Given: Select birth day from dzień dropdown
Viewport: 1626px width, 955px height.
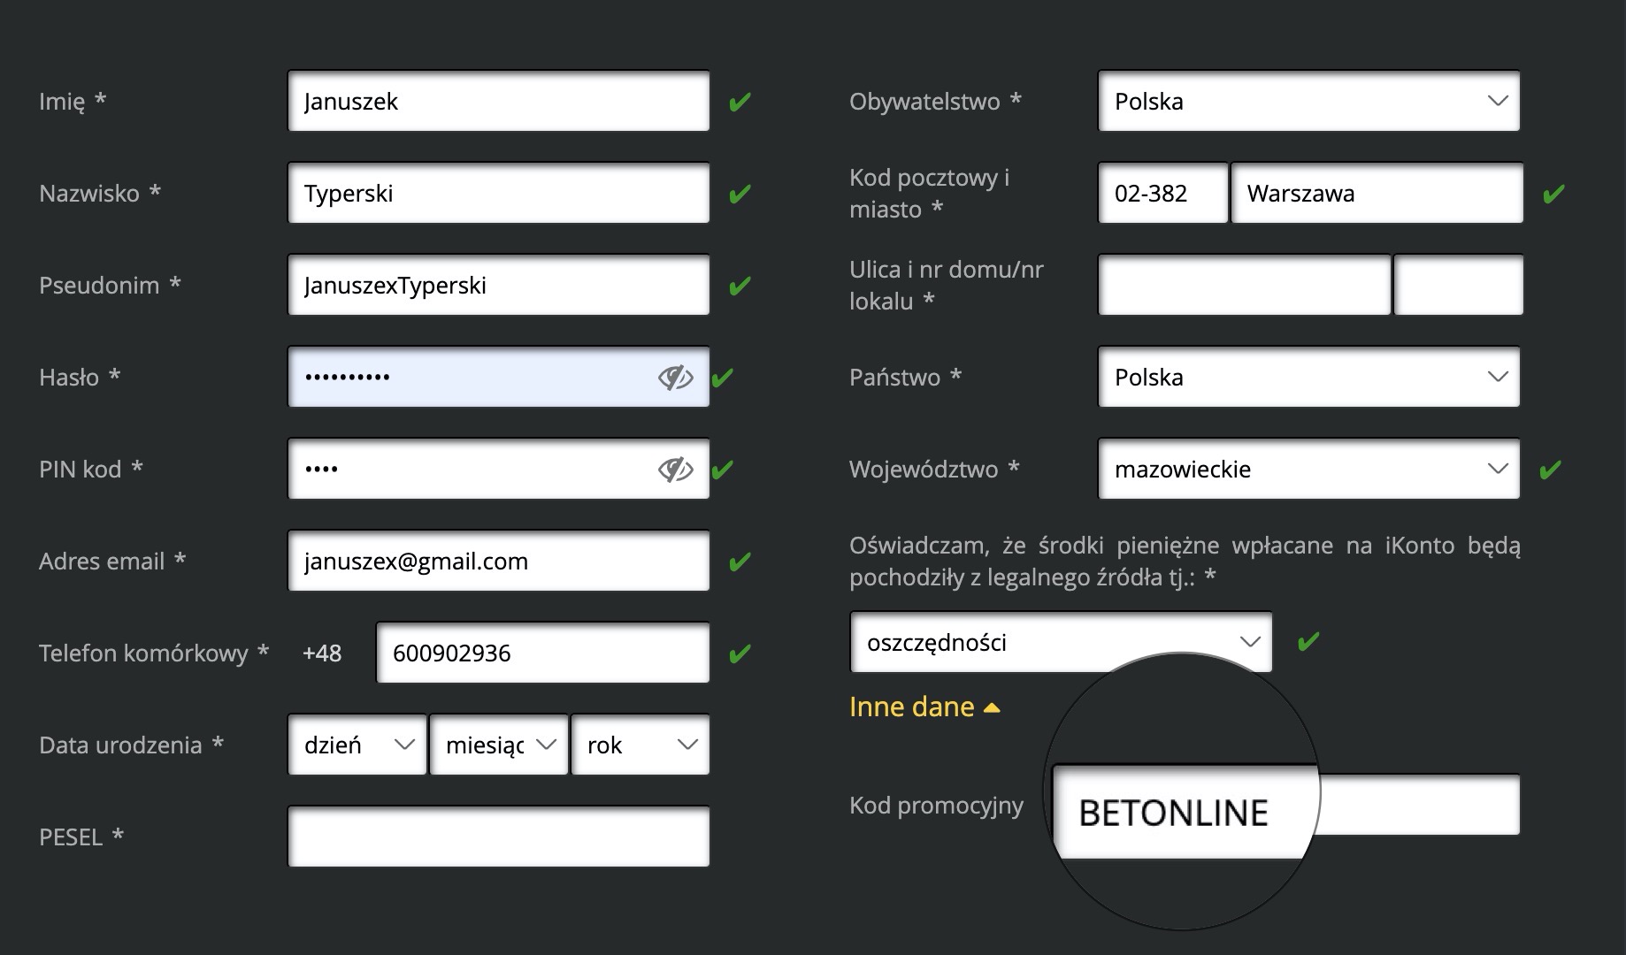Looking at the screenshot, I should point(357,745).
